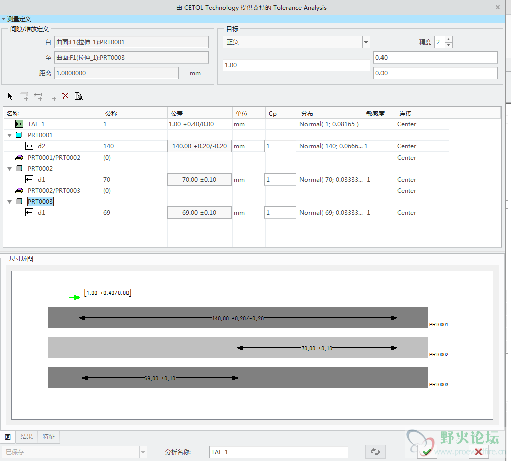Click the 精度 precision number field
The height and width of the screenshot is (461, 511).
tap(440, 42)
